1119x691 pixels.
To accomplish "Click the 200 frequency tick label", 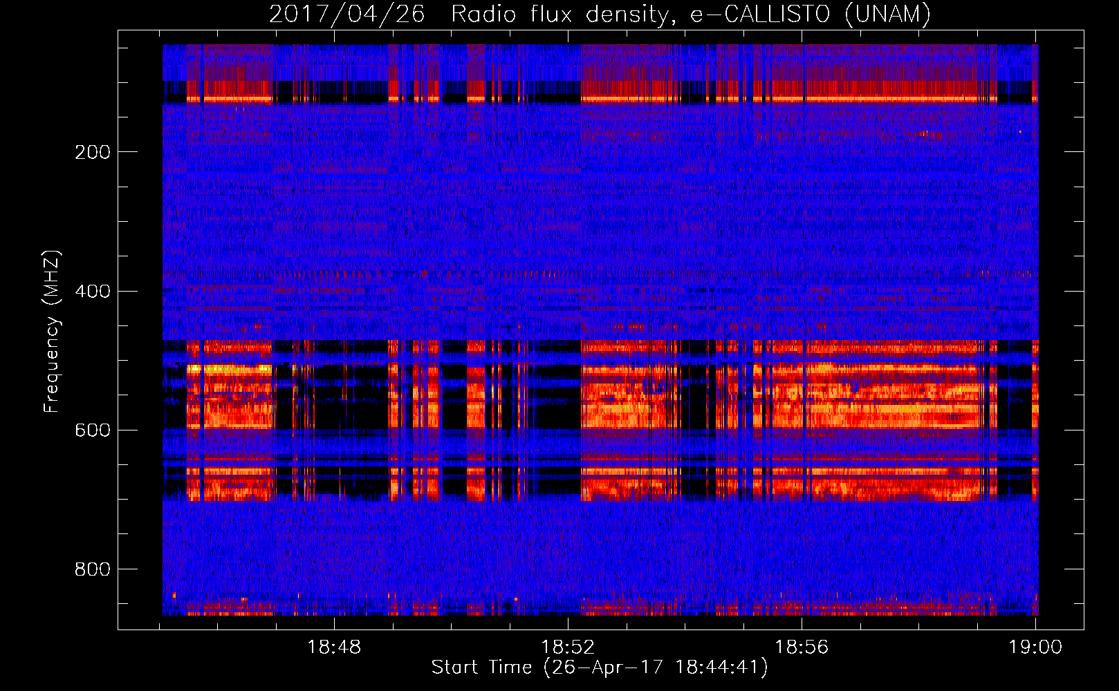I will pyautogui.click(x=93, y=152).
